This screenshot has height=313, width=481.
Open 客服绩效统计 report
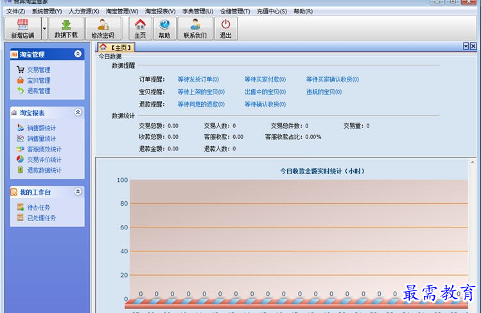[x=44, y=149]
